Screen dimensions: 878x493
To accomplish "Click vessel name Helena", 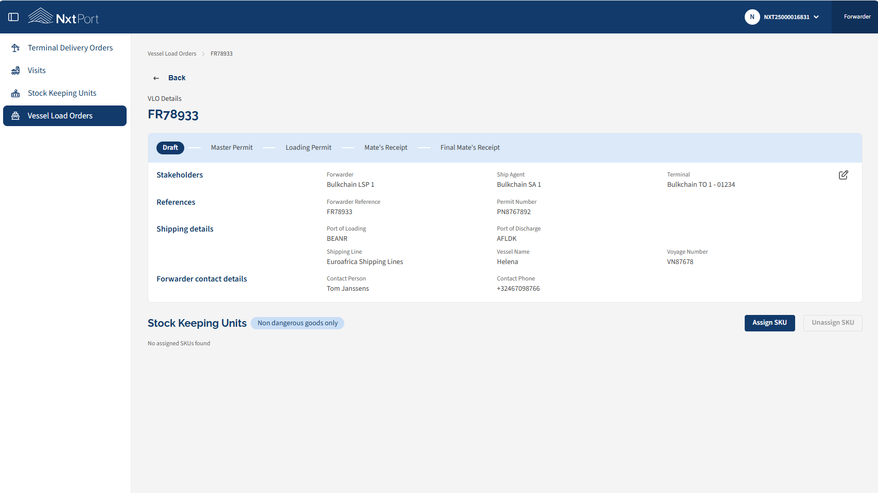I will point(507,262).
